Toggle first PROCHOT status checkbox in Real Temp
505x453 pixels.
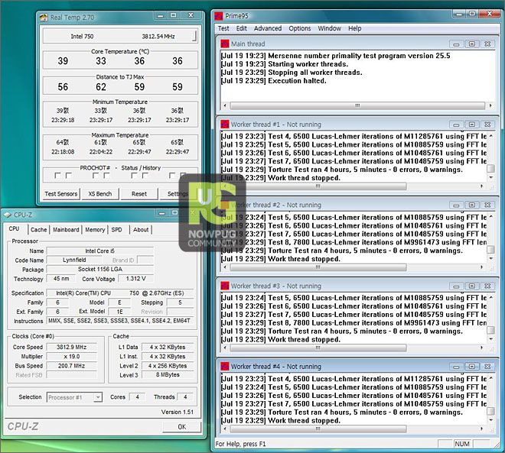point(57,176)
